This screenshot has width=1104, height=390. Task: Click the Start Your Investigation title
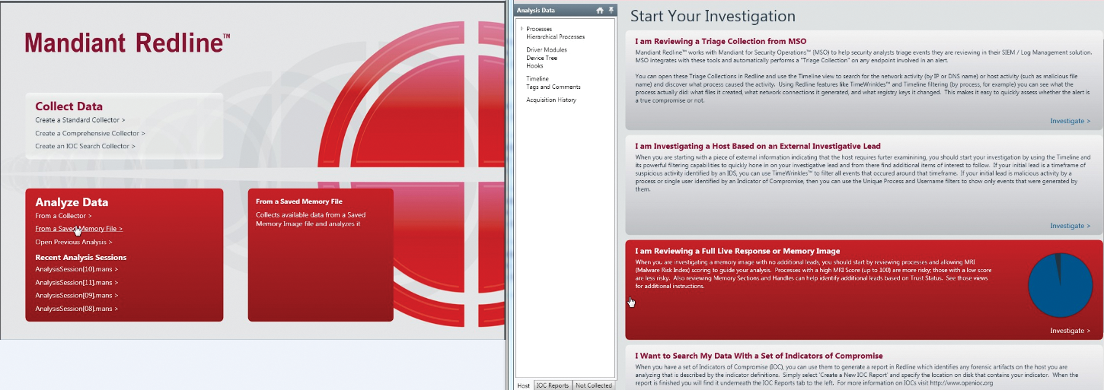713,16
